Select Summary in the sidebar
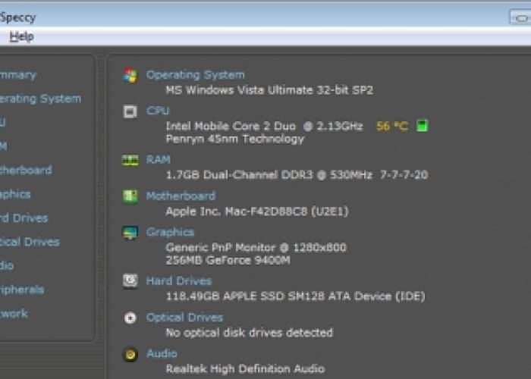This screenshot has width=531, height=379. point(18,75)
